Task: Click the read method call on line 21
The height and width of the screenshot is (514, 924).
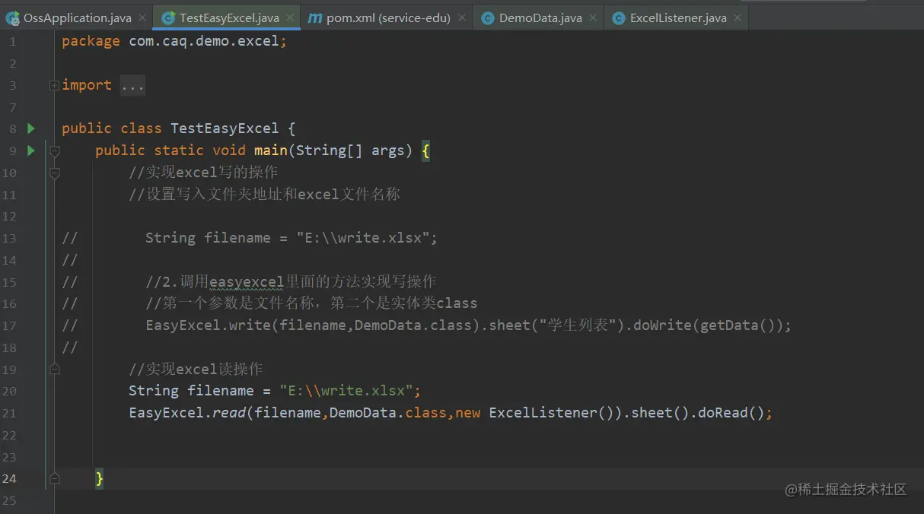Action: point(228,413)
